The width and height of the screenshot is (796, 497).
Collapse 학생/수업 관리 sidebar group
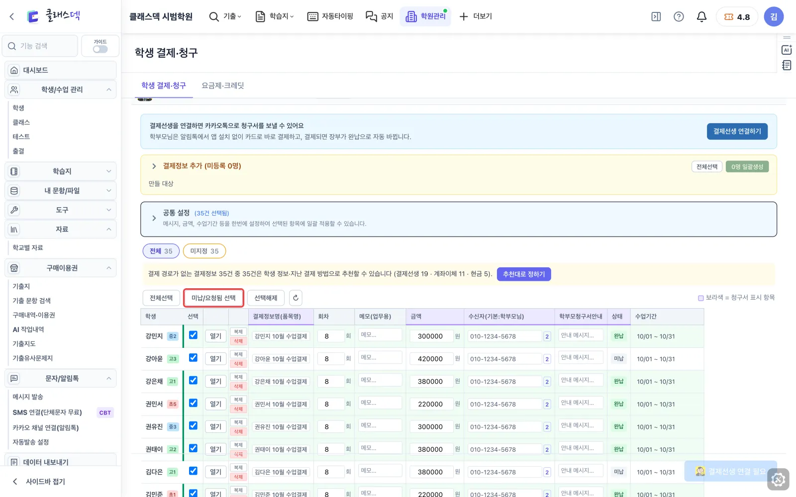coord(61,89)
